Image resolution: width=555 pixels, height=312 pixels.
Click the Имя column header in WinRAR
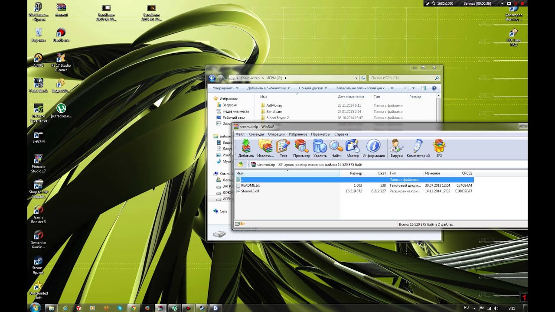pos(287,173)
